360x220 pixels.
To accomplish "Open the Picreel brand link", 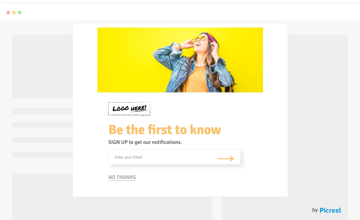I will tap(330, 210).
